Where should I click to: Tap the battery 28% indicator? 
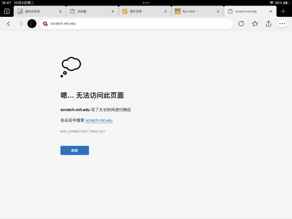pyautogui.click(x=282, y=3)
